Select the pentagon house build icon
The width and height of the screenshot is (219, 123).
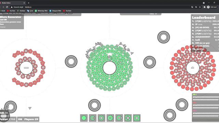[x=110, y=118]
